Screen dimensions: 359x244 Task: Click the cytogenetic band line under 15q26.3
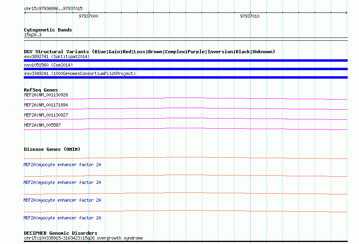click(186, 39)
